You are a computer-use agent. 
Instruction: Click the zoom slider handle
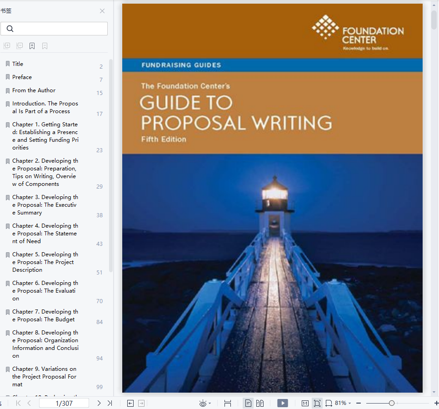(392, 403)
